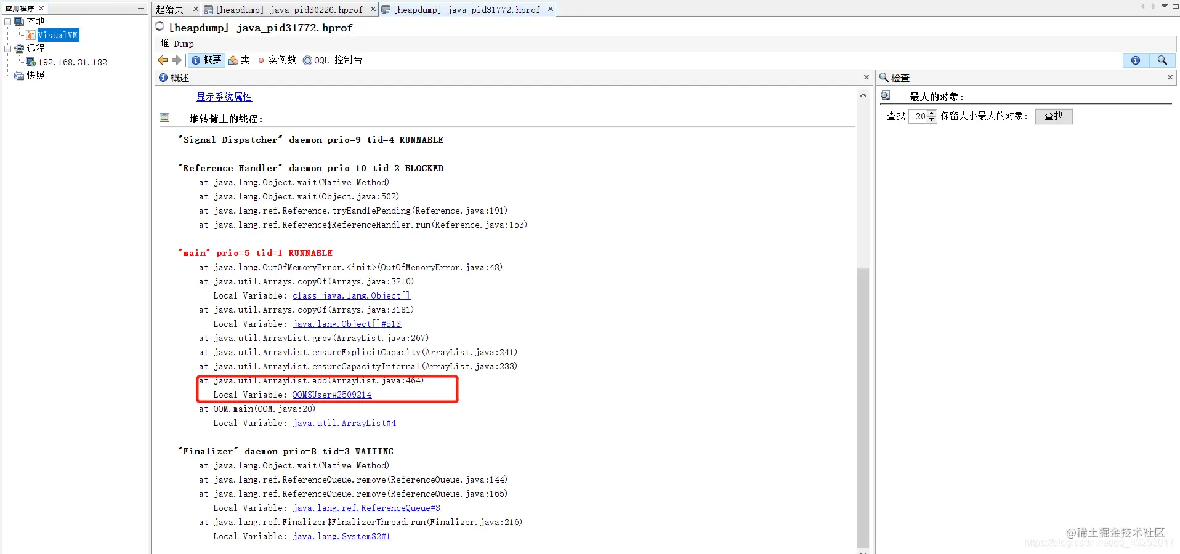This screenshot has height=554, width=1180.
Task: Select the VisualVM tree item
Action: (x=58, y=35)
